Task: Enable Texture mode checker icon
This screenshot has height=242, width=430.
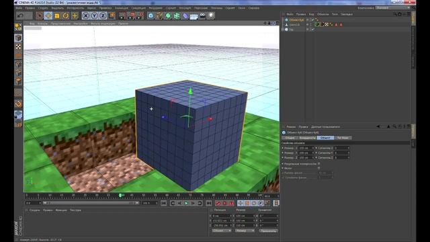Action: [18, 46]
